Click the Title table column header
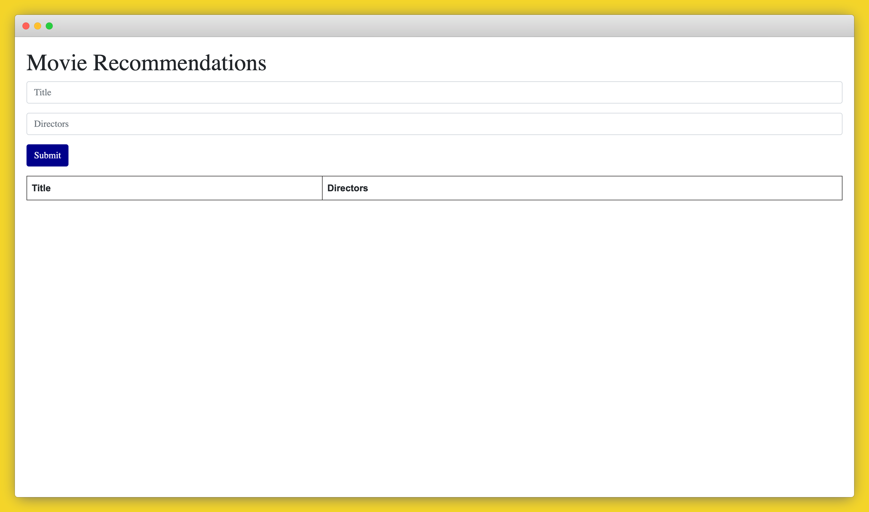The height and width of the screenshot is (512, 869). pos(41,188)
